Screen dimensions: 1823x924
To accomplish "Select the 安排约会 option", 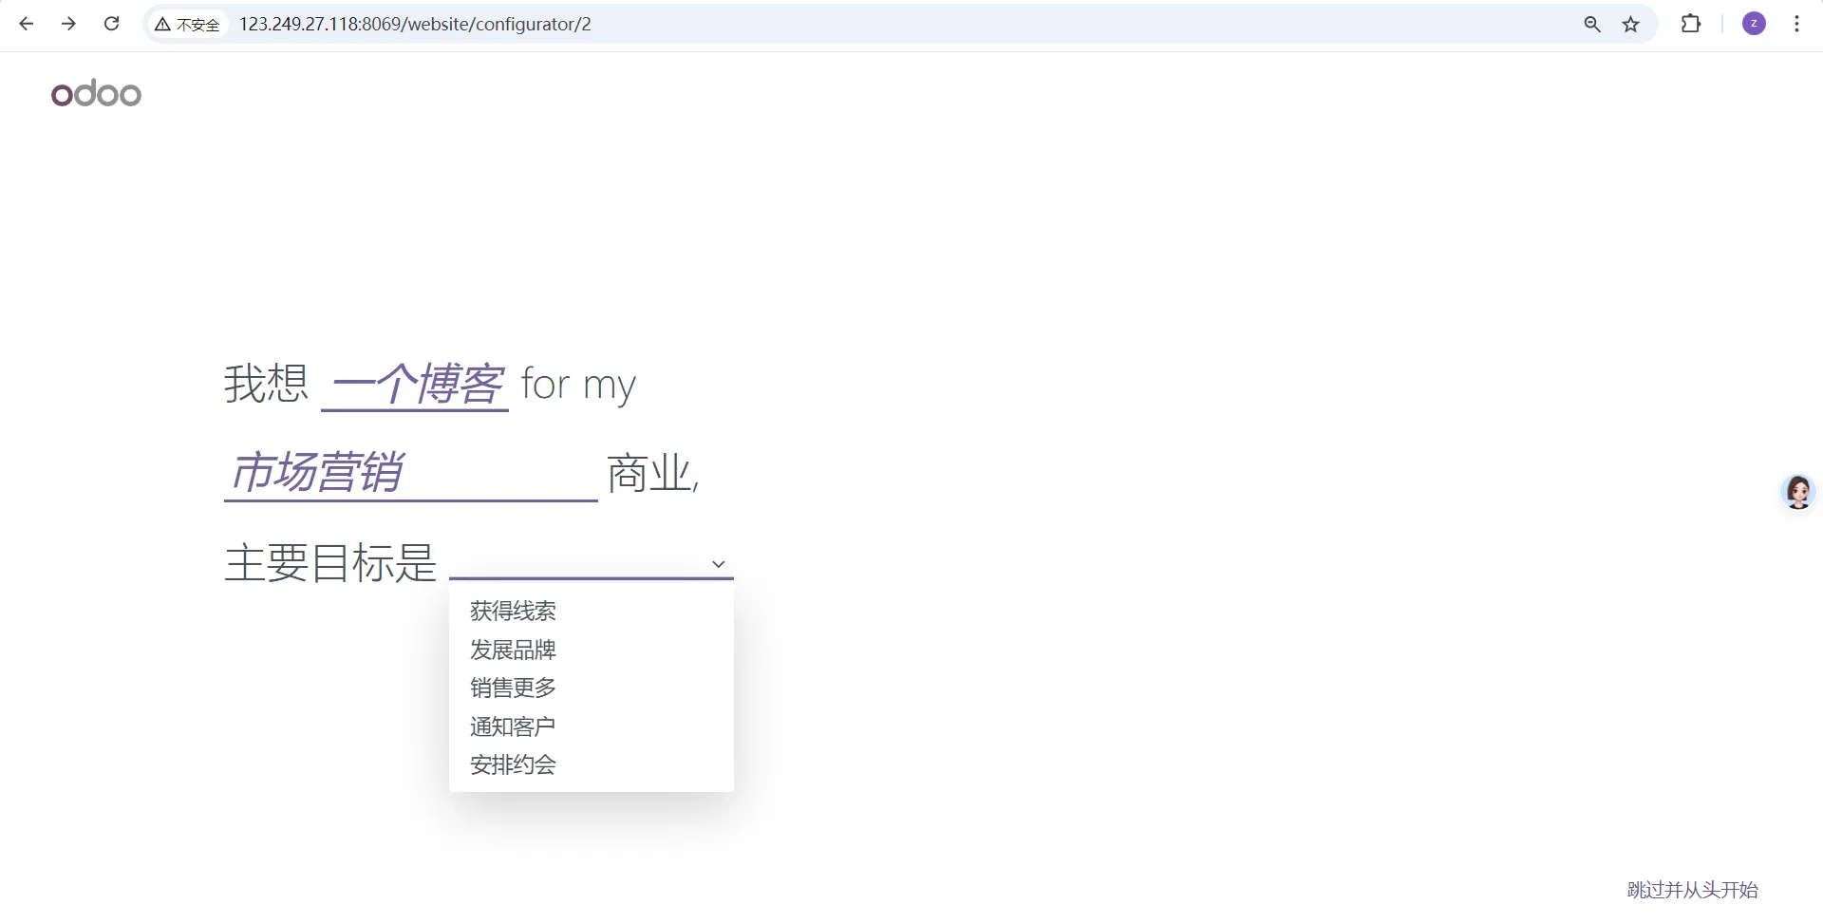I will pyautogui.click(x=513, y=764).
